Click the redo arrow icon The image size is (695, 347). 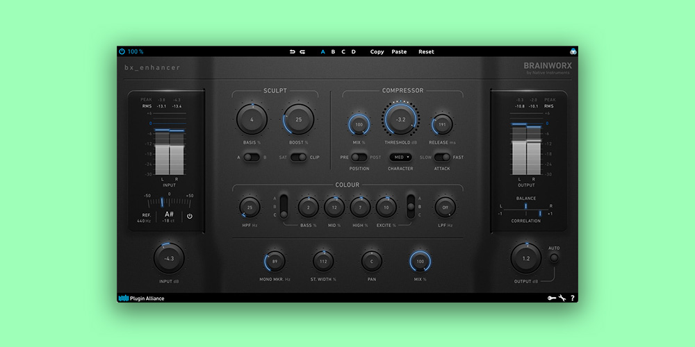pyautogui.click(x=302, y=51)
